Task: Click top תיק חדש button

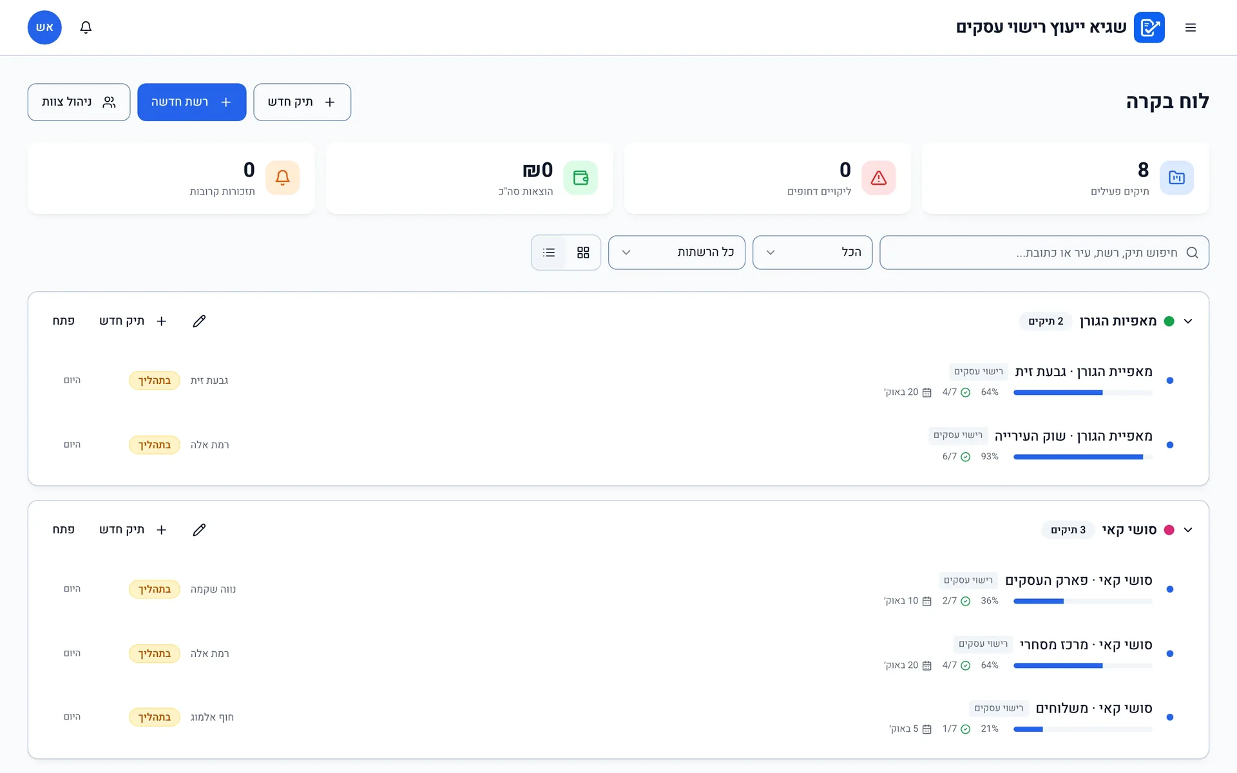Action: [302, 102]
